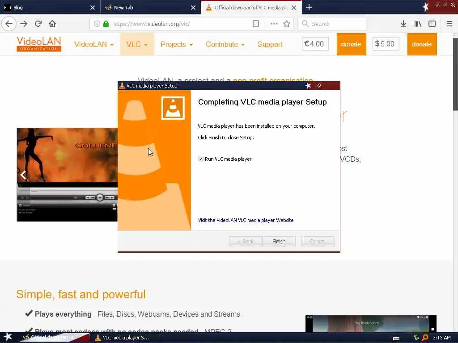This screenshot has height=343, width=458.
Task: Click the Simple, fast and powerful heading
Action: click(x=81, y=294)
